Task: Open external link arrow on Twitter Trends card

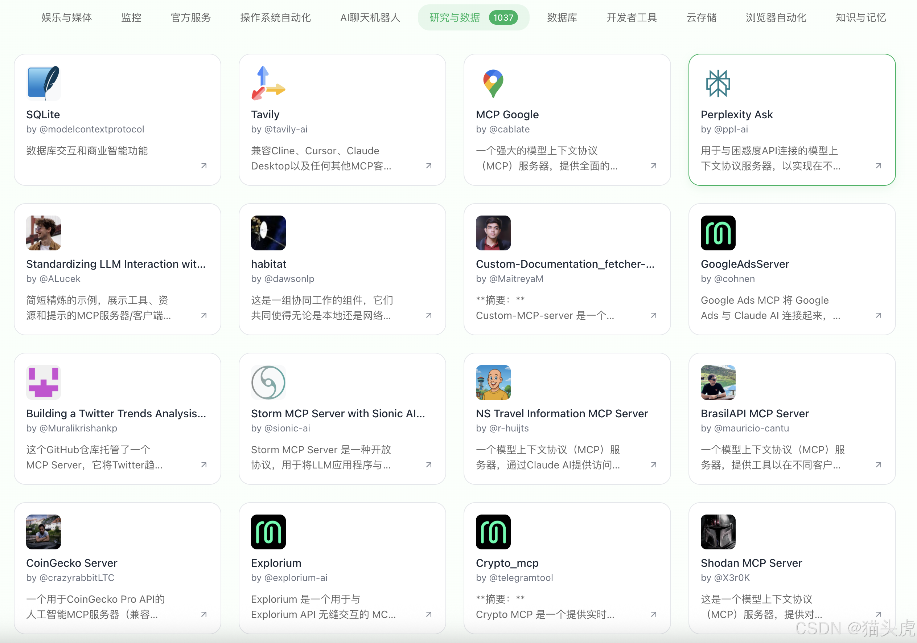Action: point(204,465)
